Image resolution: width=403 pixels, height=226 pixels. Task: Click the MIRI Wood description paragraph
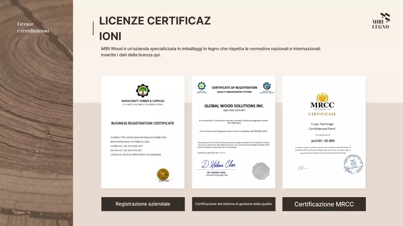(211, 52)
